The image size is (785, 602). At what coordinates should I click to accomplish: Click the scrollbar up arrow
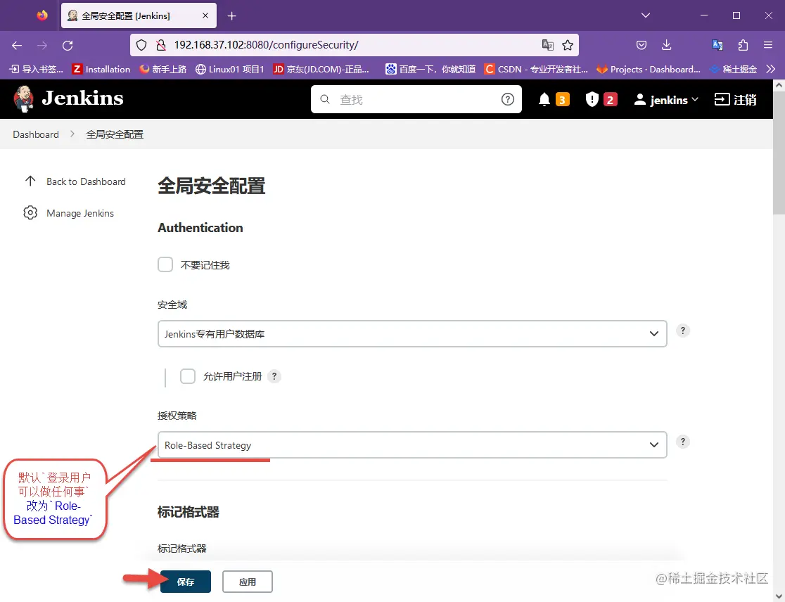pyautogui.click(x=779, y=85)
